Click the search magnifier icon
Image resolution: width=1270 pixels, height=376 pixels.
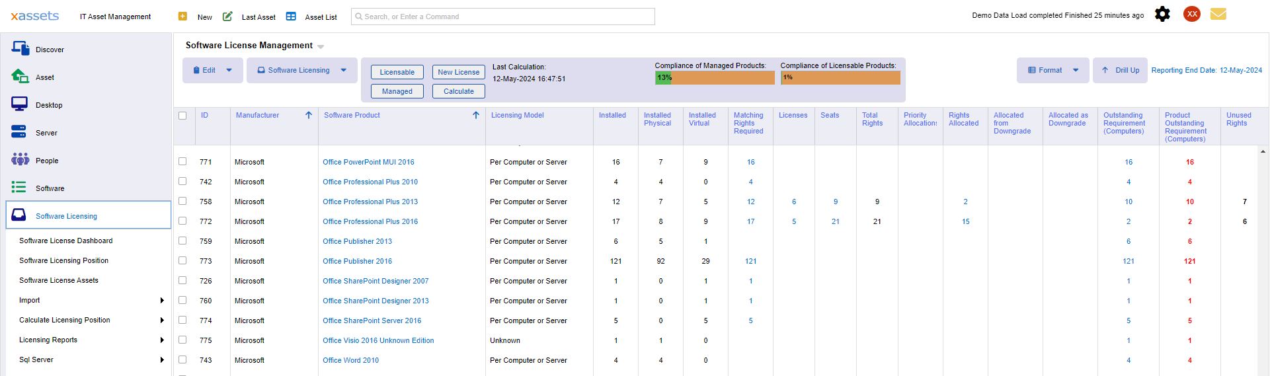359,17
